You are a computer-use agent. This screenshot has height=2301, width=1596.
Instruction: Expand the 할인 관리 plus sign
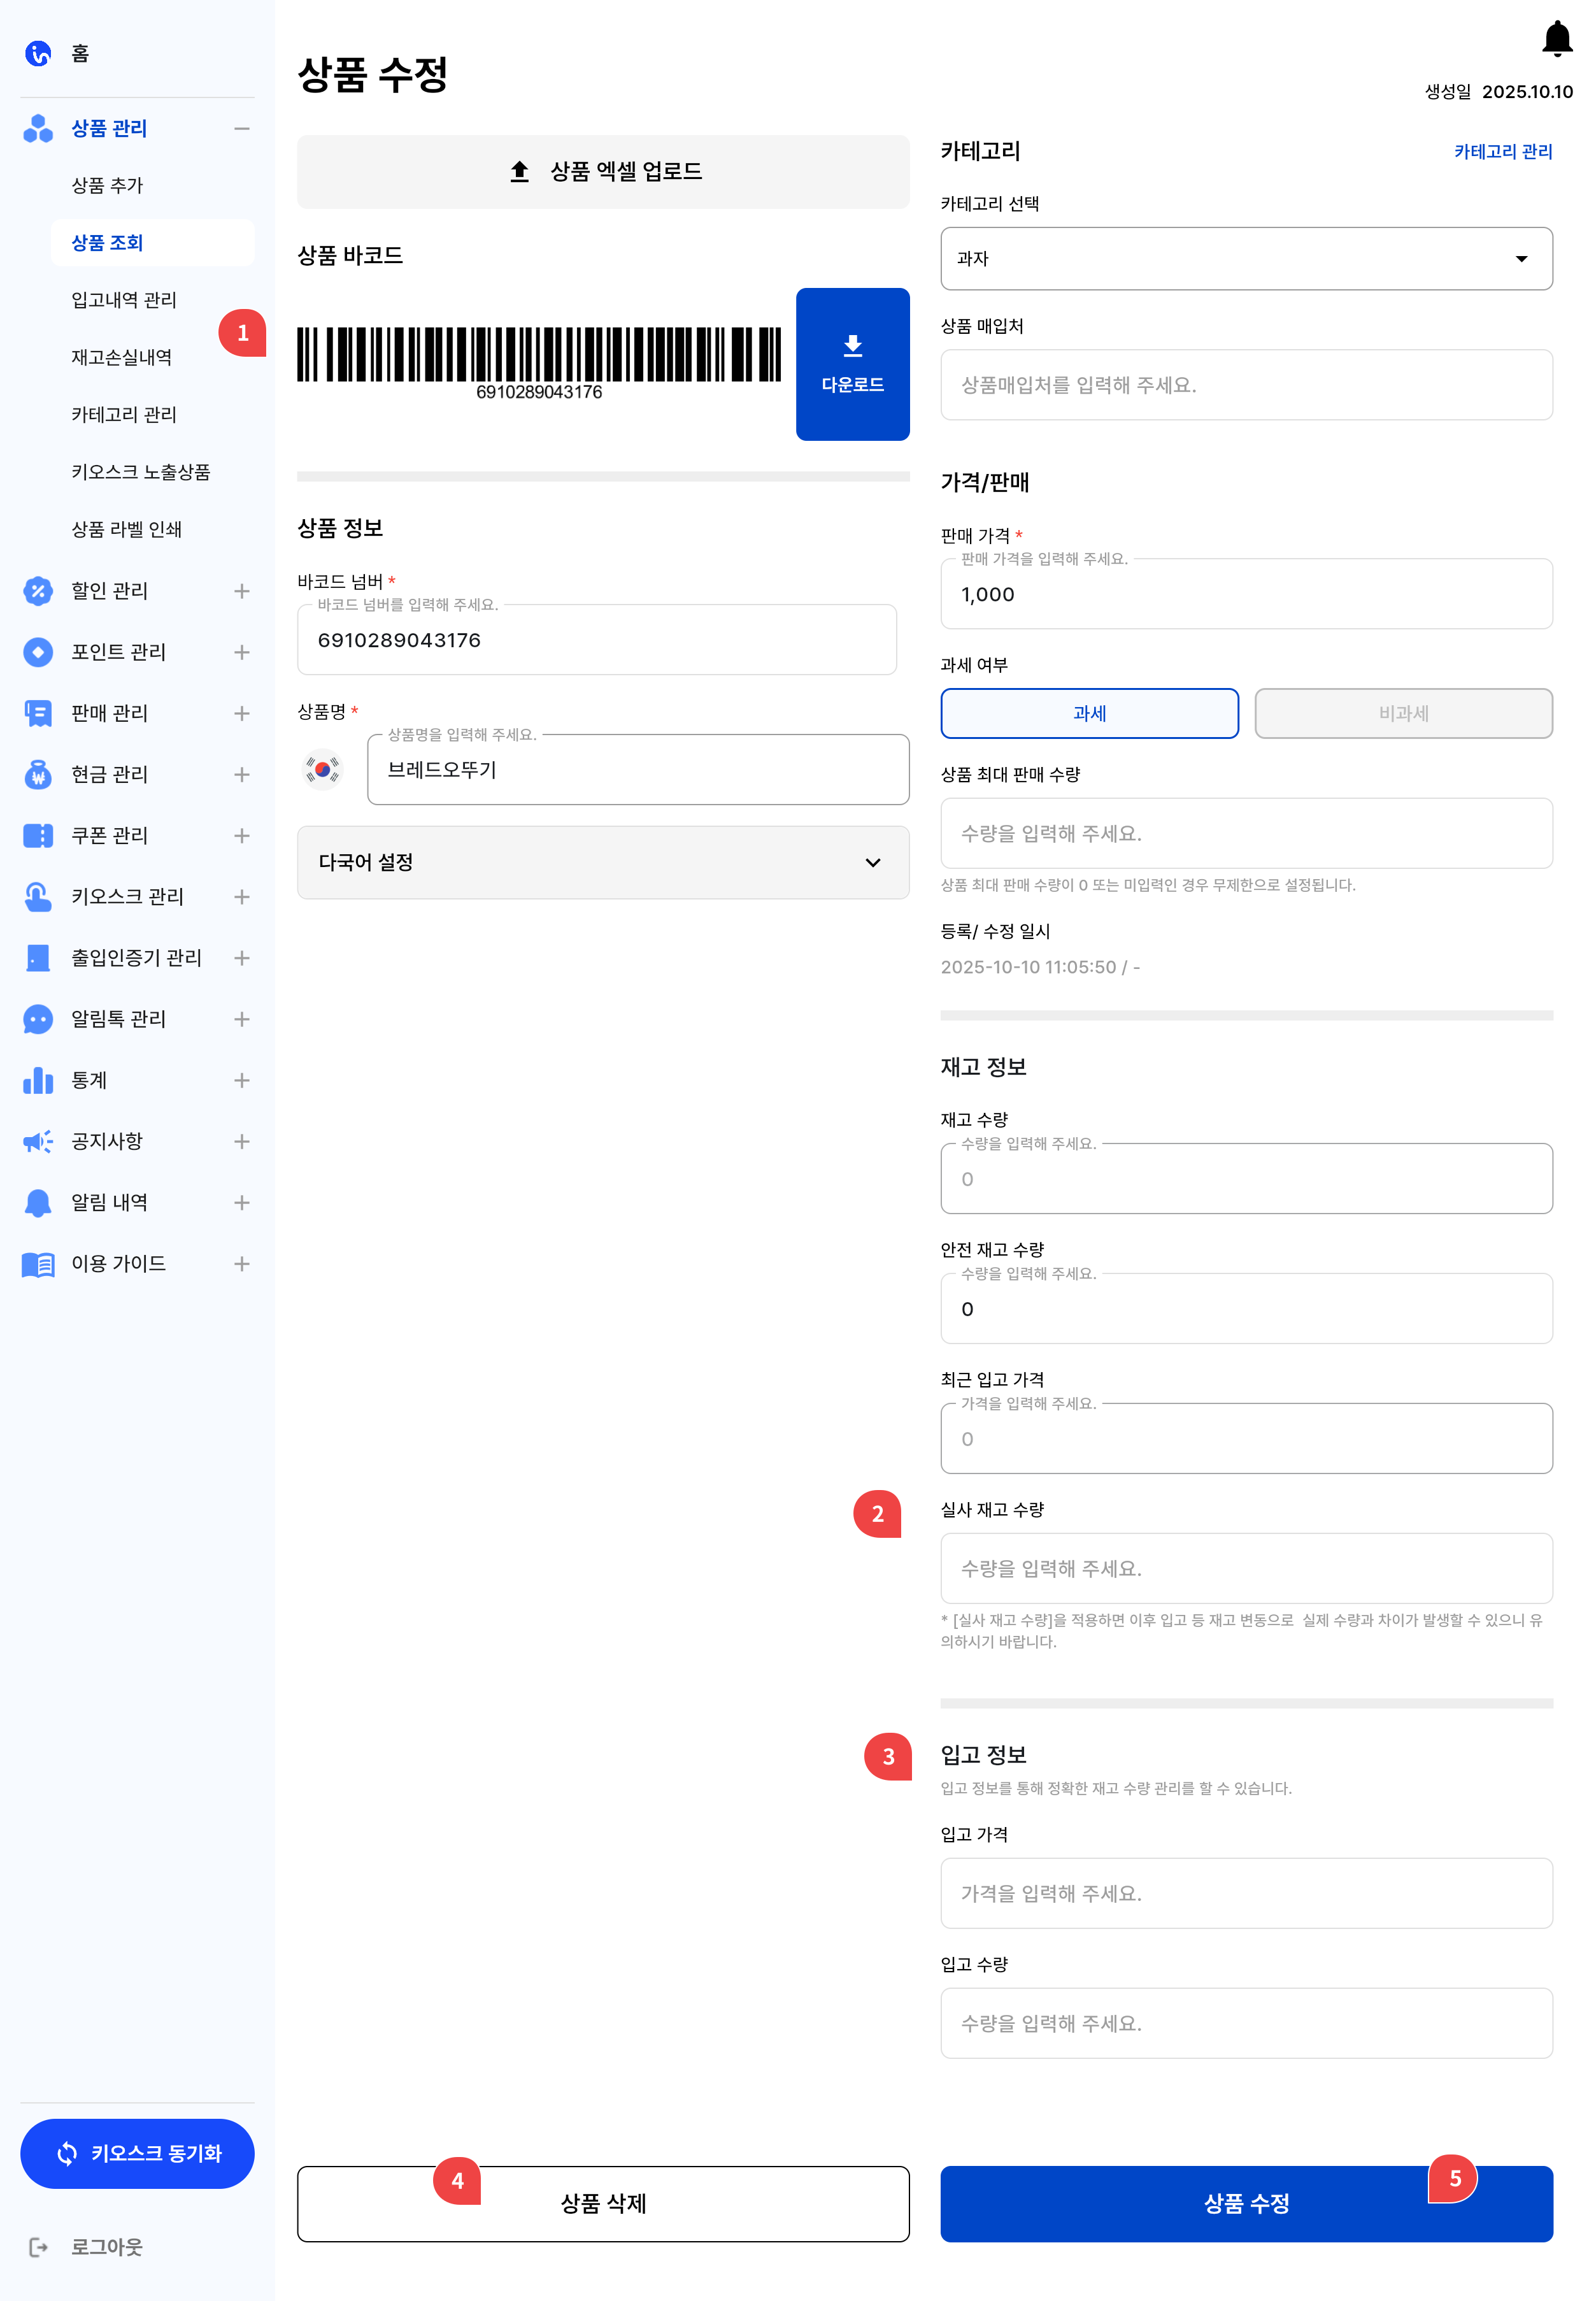pos(241,591)
